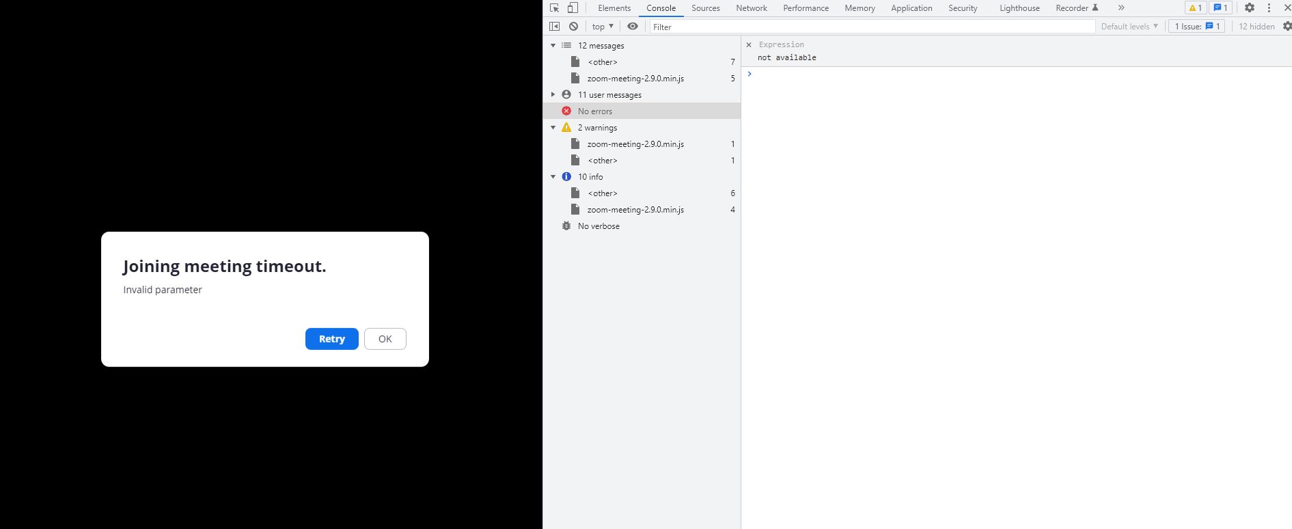Open the Application tab
This screenshot has height=529, width=1292.
911,8
